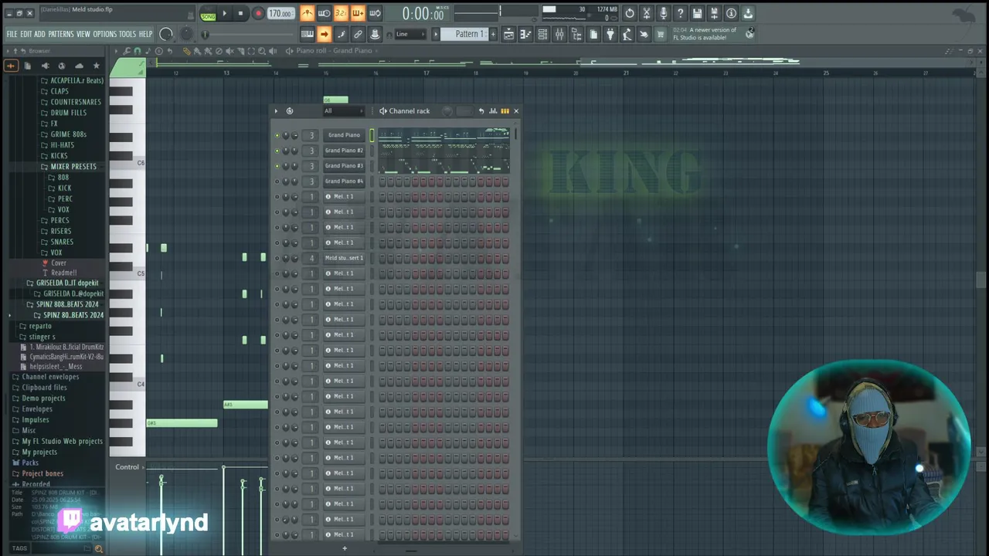This screenshot has height=556, width=989.
Task: Open the Channel rack options arrow menu
Action: pos(276,111)
